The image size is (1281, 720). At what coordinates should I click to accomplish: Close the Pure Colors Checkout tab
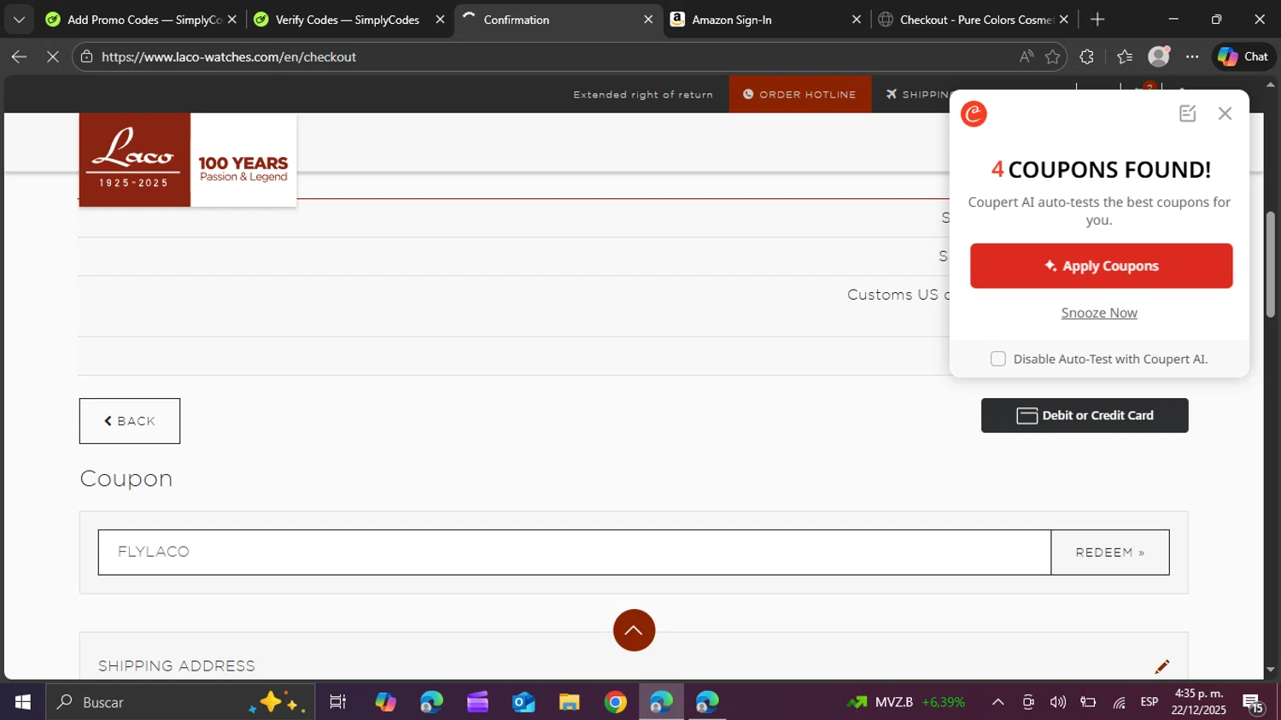coord(1064,20)
